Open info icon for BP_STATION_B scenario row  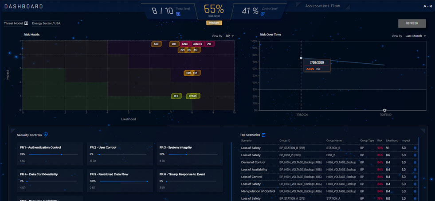pyautogui.click(x=415, y=148)
